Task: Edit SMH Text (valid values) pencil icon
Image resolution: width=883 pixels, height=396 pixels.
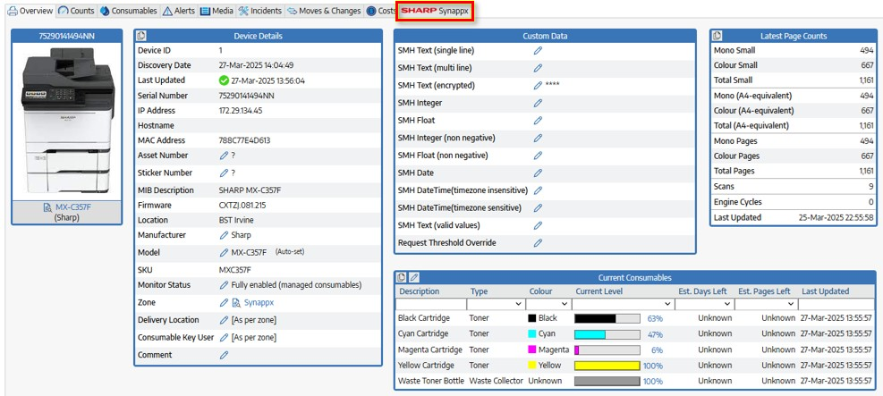Action: [x=538, y=225]
